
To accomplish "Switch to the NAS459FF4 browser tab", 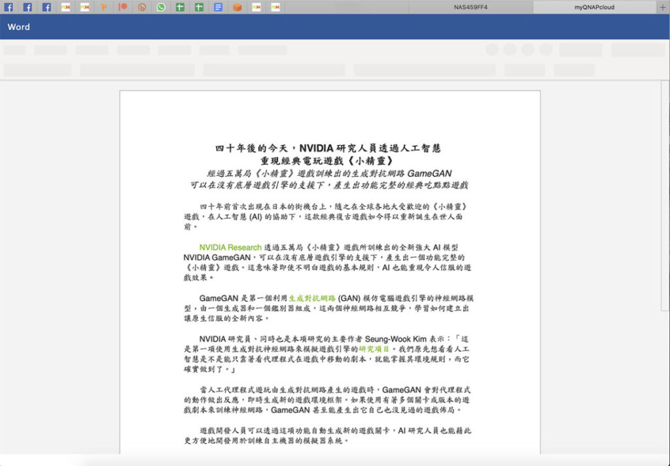I will (x=470, y=7).
